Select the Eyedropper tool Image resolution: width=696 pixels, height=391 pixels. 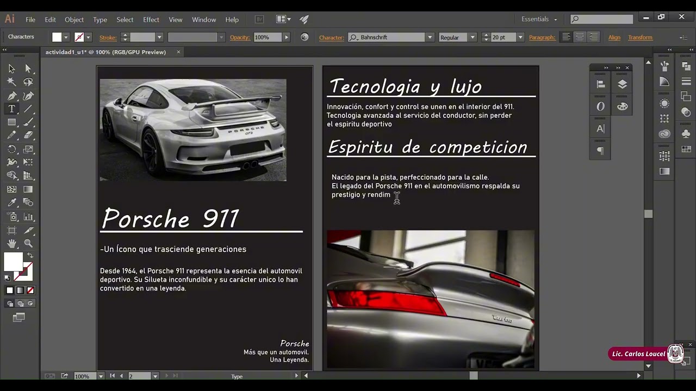[11, 203]
